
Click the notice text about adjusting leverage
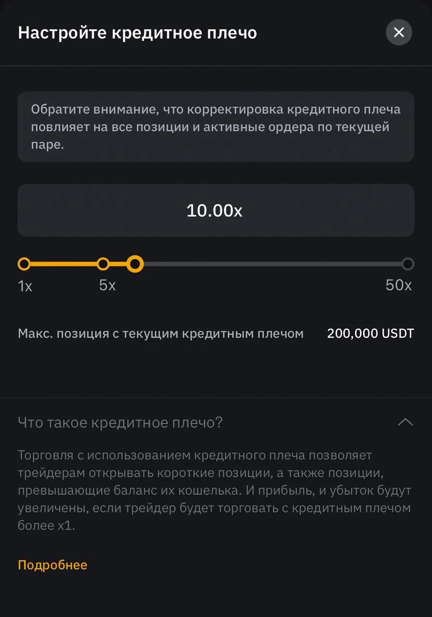click(216, 127)
